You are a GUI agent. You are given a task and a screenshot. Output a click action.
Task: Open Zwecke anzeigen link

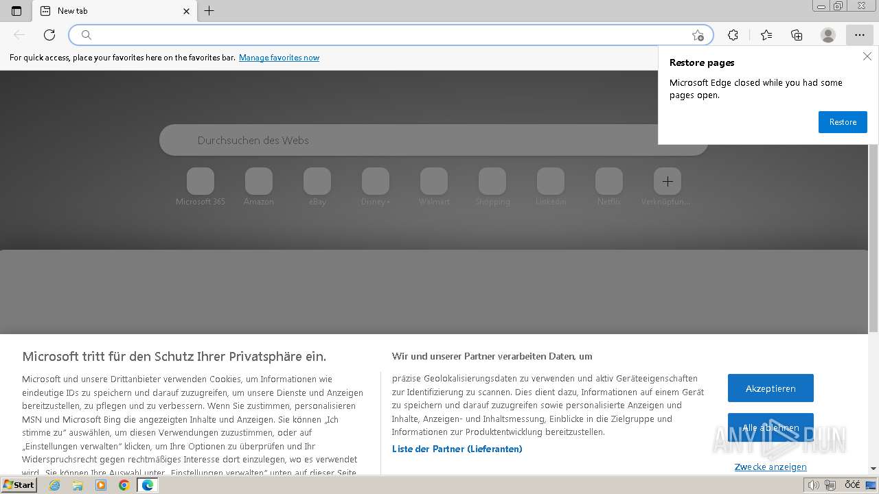pos(770,467)
